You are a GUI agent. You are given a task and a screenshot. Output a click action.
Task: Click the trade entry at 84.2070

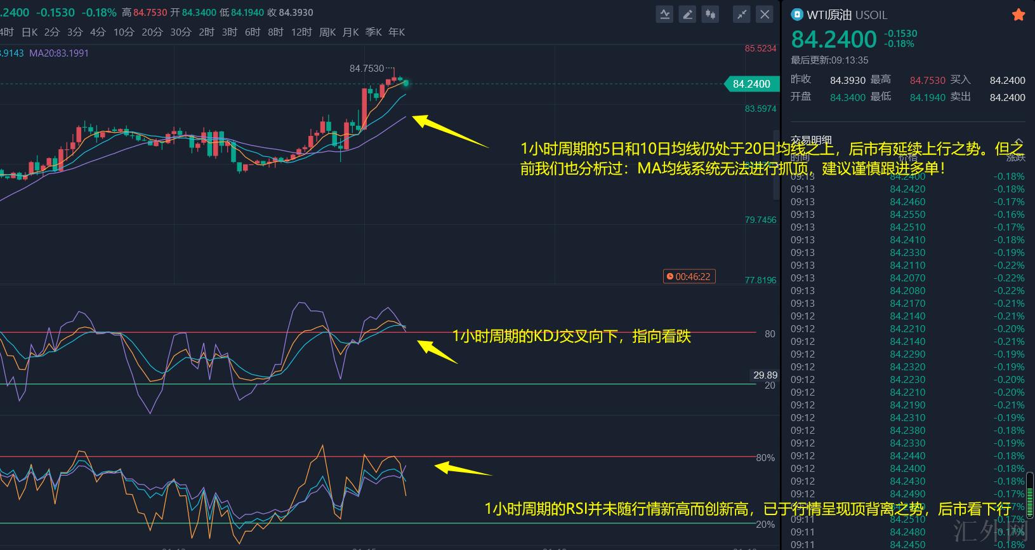point(907,278)
